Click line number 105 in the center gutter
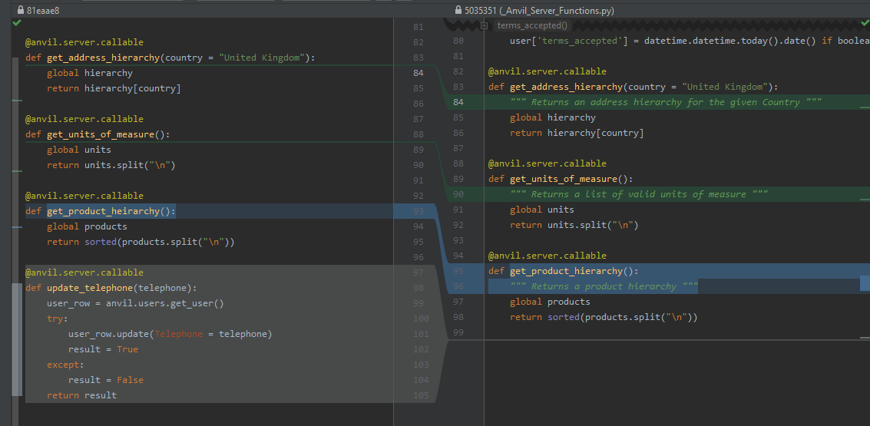The width and height of the screenshot is (870, 426). point(421,395)
